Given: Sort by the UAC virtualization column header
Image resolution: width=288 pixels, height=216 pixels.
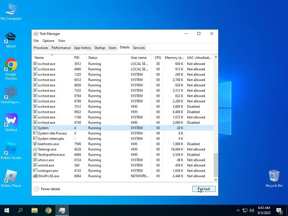Looking at the screenshot, I should (x=199, y=57).
